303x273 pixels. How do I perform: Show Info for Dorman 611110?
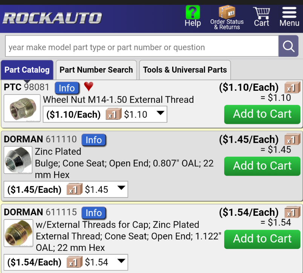[94, 140]
